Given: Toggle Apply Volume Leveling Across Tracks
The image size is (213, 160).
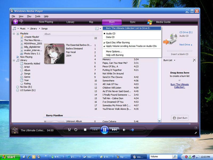Looking at the screenshot, I should 131,46.
